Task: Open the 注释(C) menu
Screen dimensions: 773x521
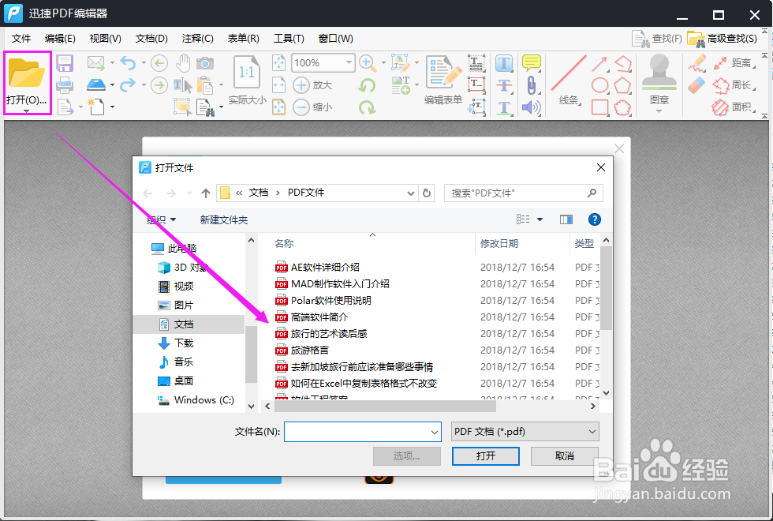Action: [x=197, y=39]
